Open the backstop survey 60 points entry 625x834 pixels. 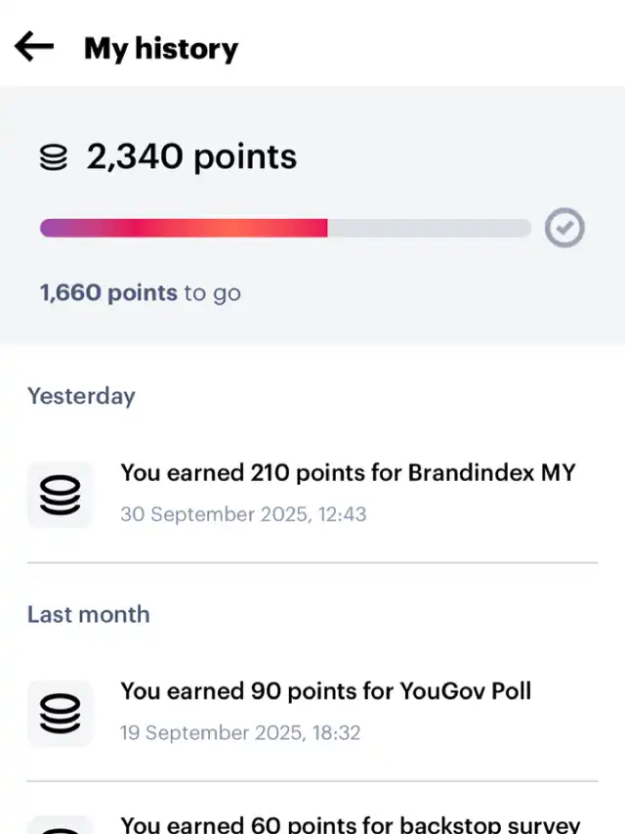pos(350,824)
